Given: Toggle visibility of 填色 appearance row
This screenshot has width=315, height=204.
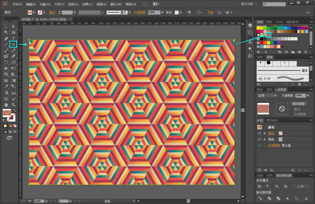Looking at the screenshot, I should click(x=259, y=139).
